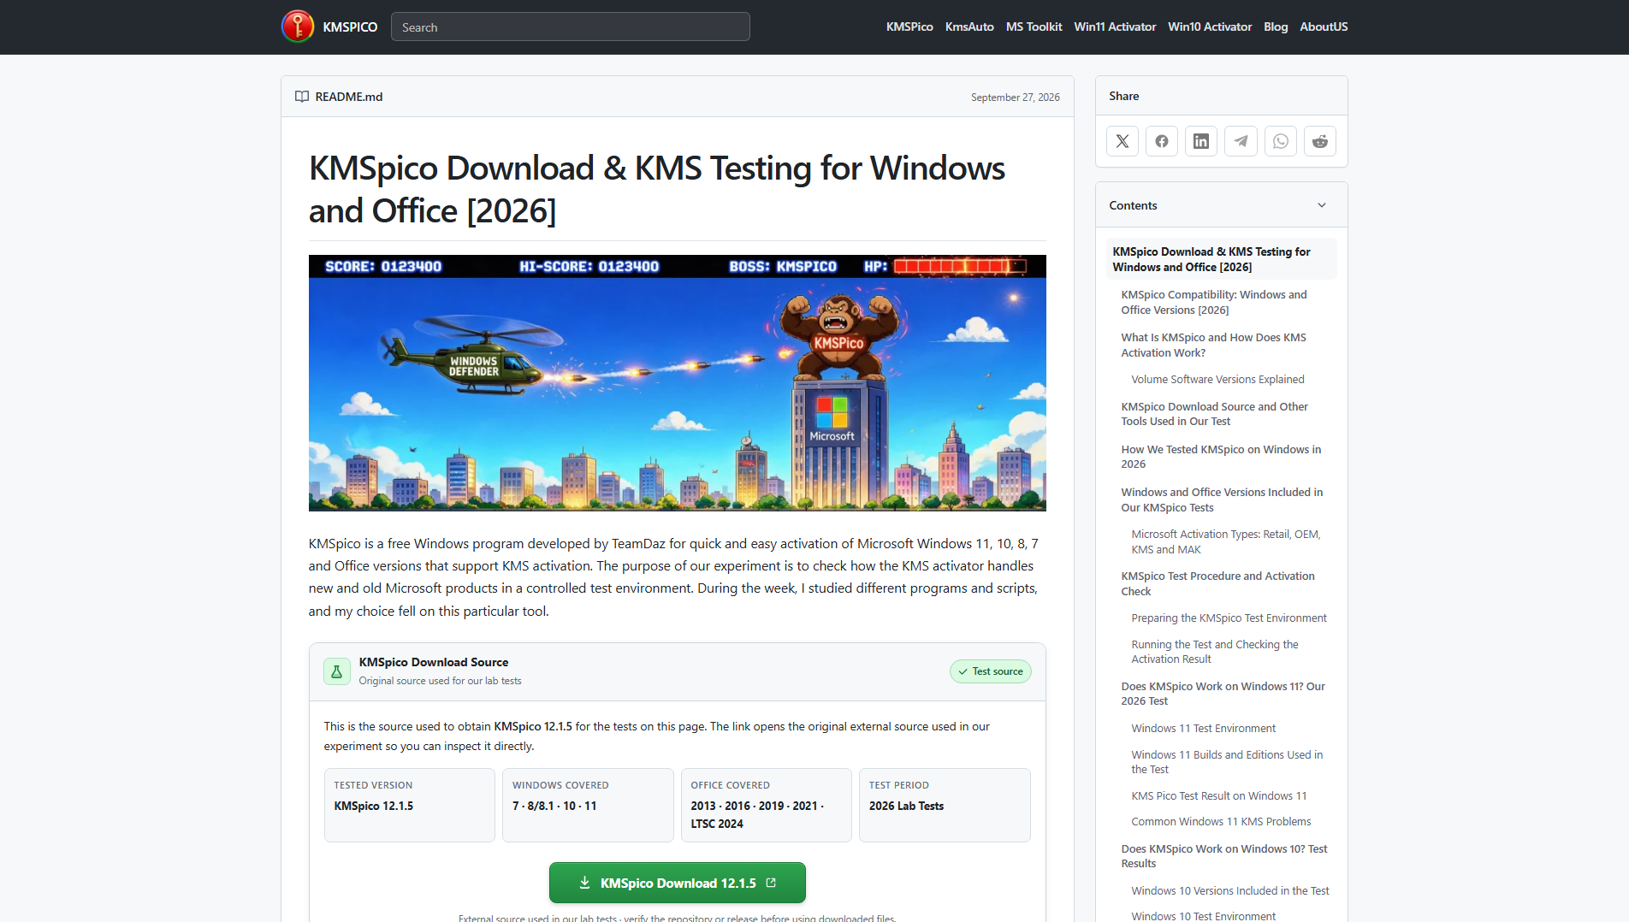This screenshot has height=922, width=1629.
Task: Open Windows 11 Builds and Editions entry
Action: point(1227,762)
